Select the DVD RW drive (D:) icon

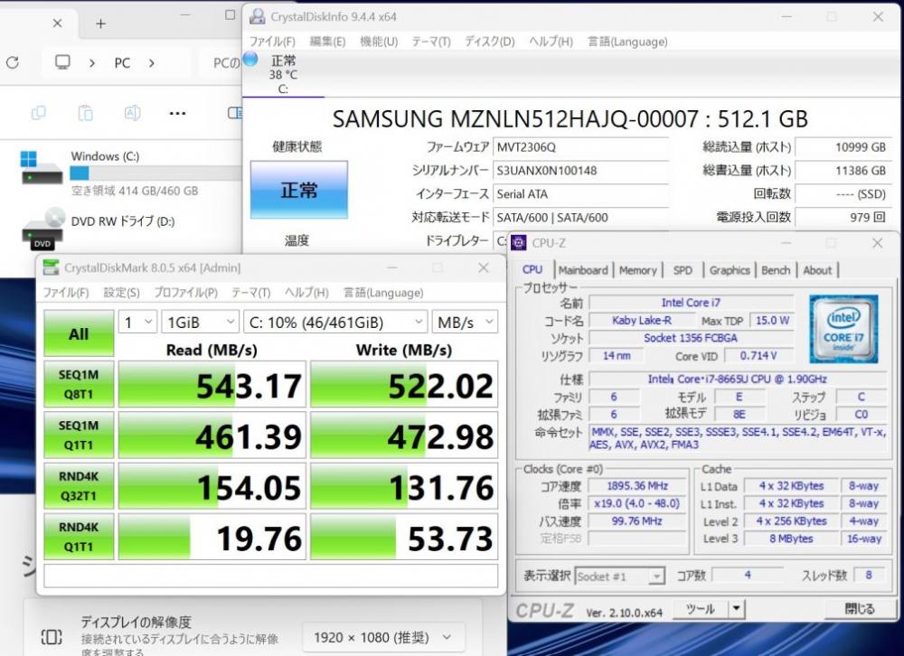click(x=42, y=229)
